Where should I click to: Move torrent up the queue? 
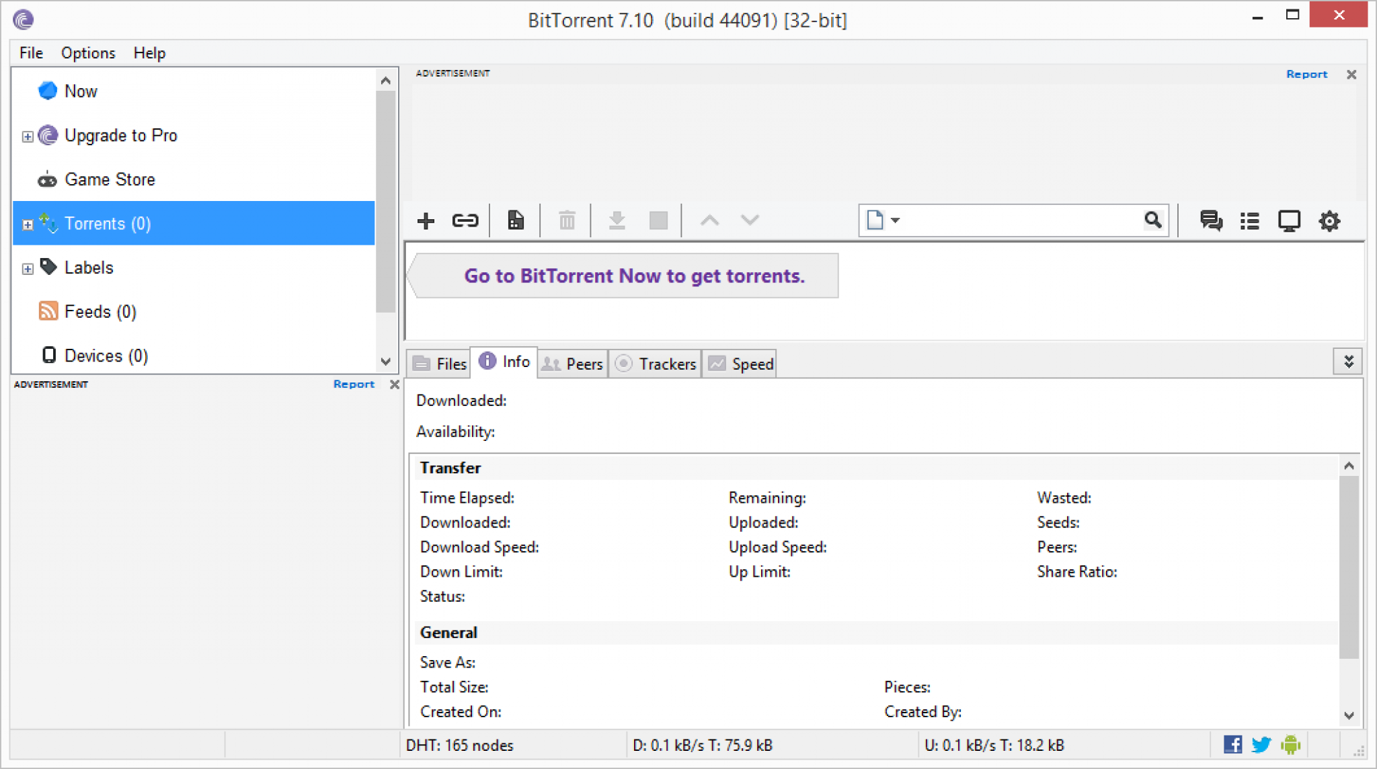pos(709,220)
